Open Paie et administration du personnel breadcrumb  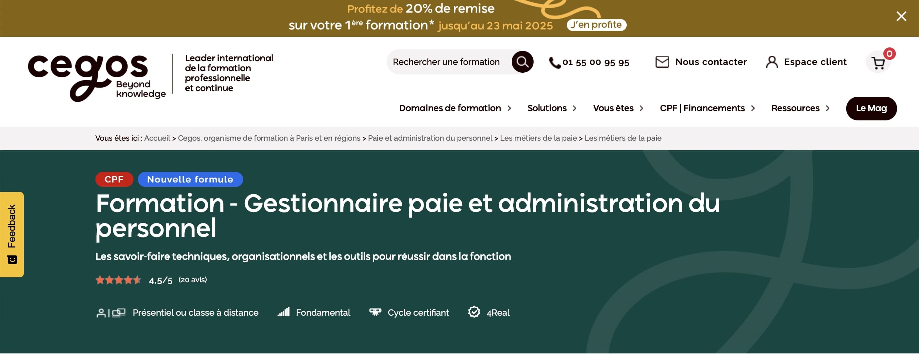(430, 138)
